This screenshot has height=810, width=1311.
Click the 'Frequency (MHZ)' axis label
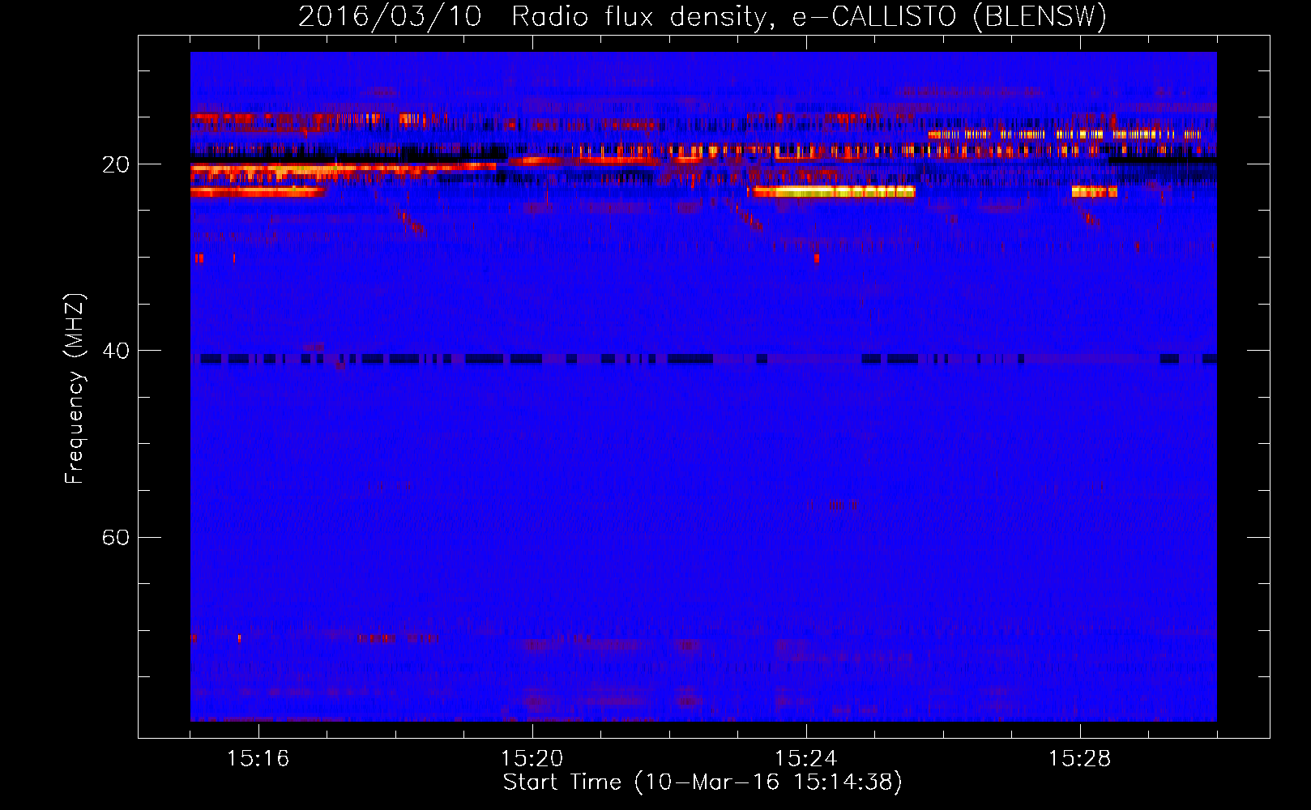[75, 388]
